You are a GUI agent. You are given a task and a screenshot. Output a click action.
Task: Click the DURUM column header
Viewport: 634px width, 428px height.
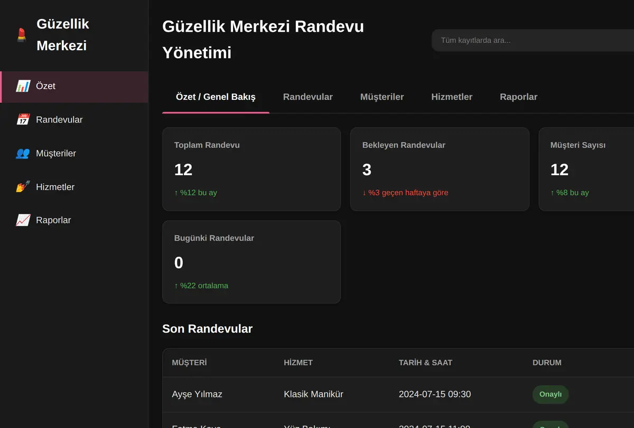click(x=547, y=363)
